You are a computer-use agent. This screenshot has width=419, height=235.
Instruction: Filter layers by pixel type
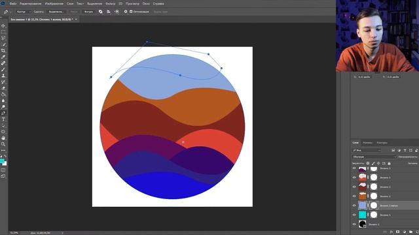click(x=393, y=150)
